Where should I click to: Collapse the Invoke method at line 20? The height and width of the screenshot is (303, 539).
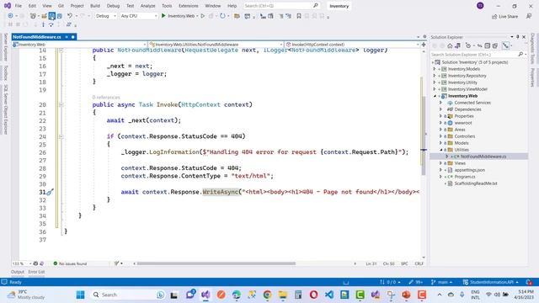[x=61, y=104]
